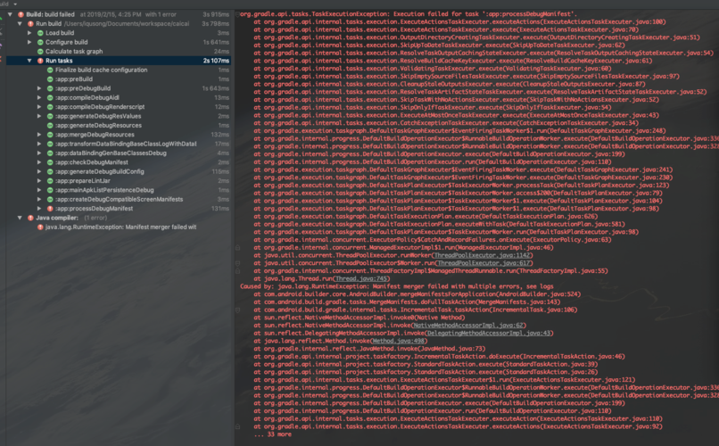This screenshot has width=719, height=446.
Task: Expand the 'Configure build' node
Action: (29, 42)
